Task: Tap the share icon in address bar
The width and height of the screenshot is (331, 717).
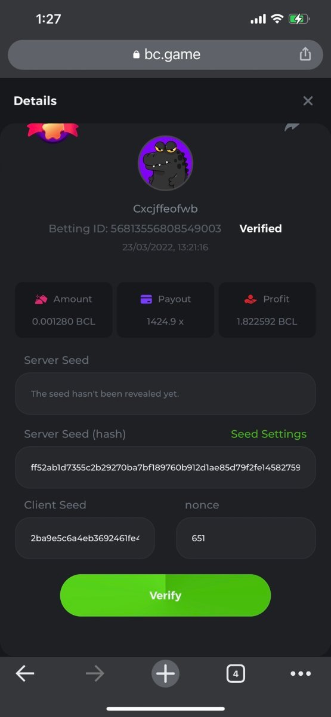Action: pos(305,54)
